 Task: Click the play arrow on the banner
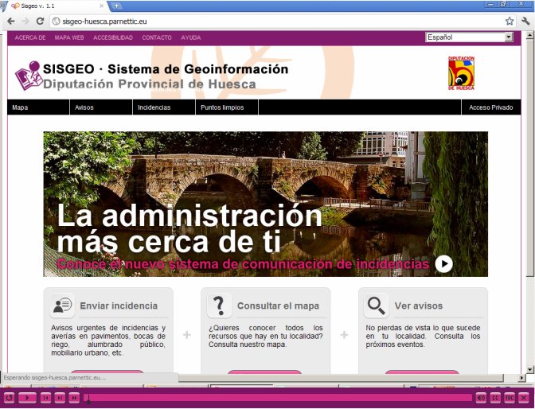[x=443, y=264]
